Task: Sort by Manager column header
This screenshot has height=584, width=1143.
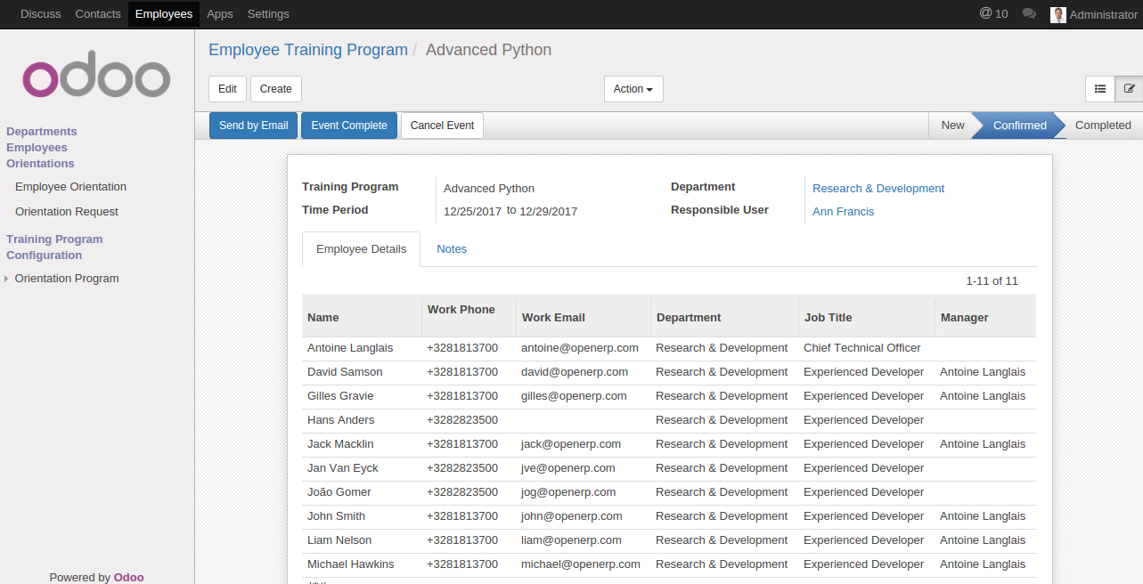Action: (985, 316)
